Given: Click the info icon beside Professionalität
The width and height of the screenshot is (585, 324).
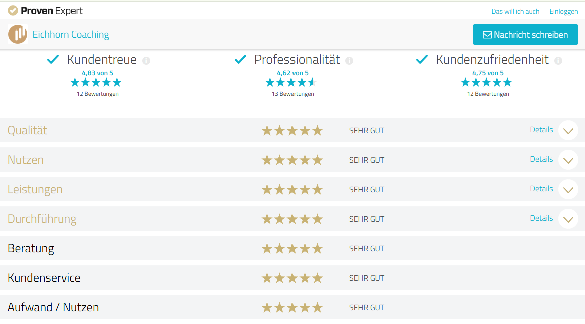Looking at the screenshot, I should click(349, 61).
